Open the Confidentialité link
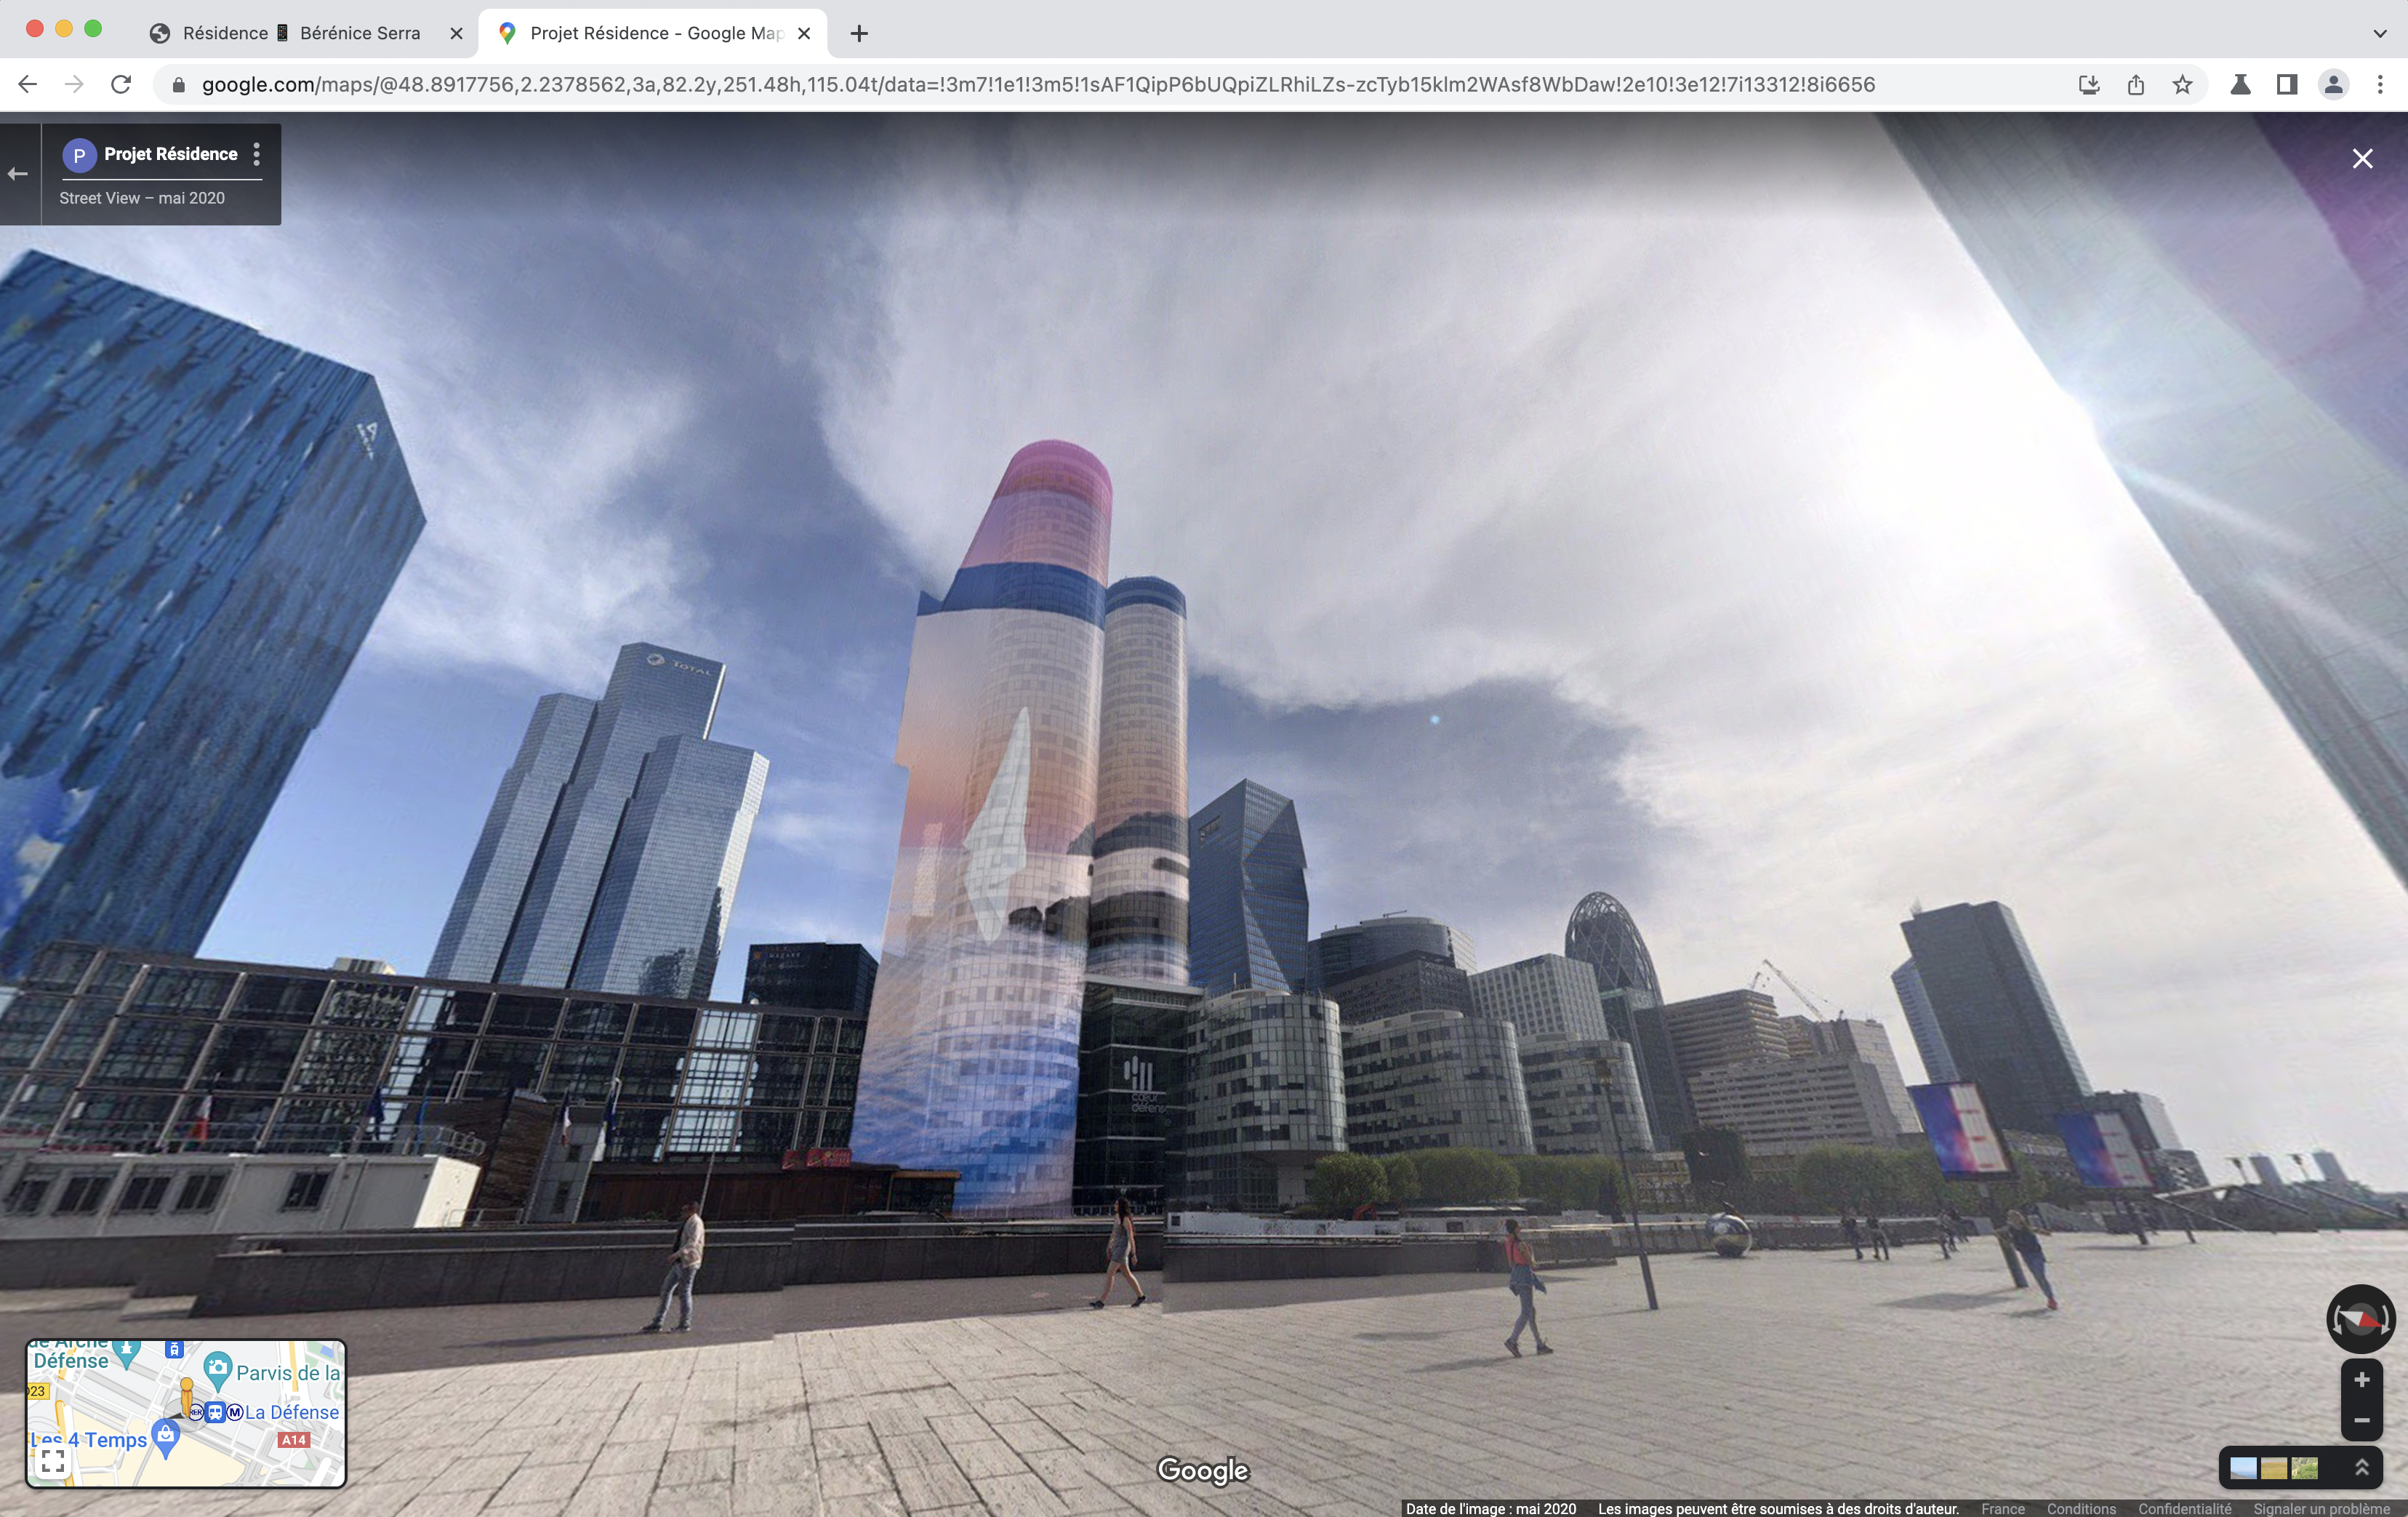The width and height of the screenshot is (2408, 1517). 2184,1508
